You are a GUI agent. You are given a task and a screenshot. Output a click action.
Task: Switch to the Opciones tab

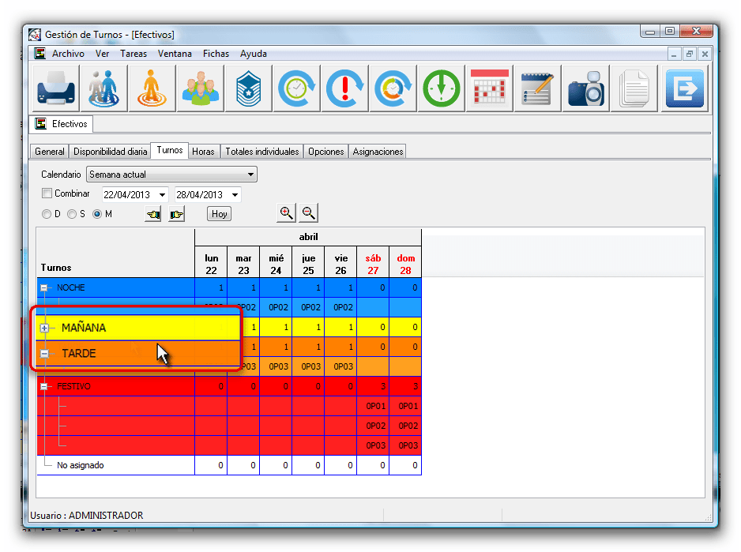tap(325, 152)
